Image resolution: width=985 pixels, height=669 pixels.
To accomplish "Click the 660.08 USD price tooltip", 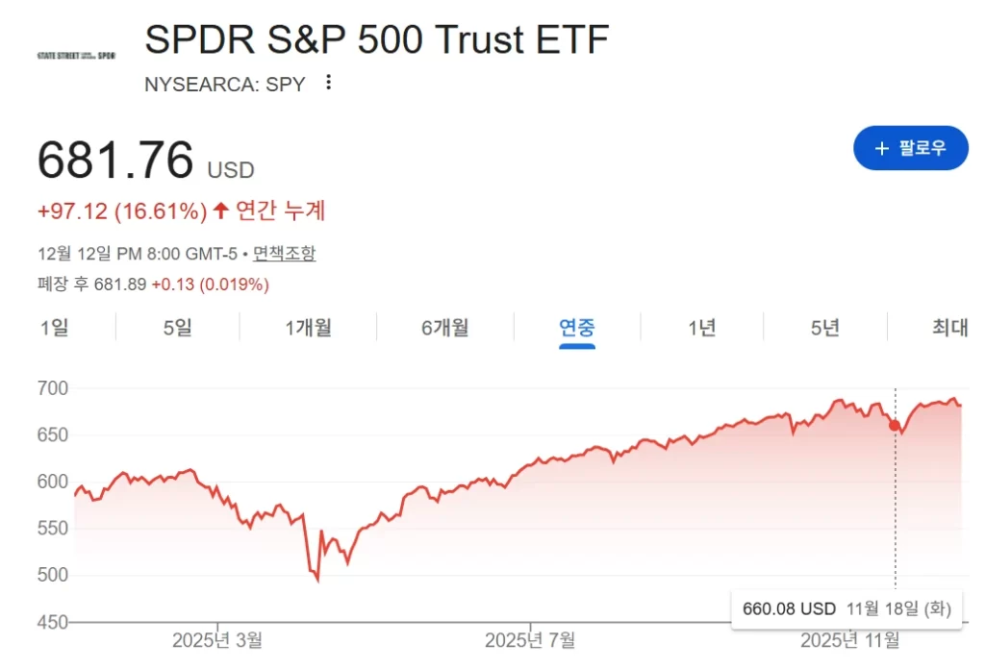I will 846,608.
